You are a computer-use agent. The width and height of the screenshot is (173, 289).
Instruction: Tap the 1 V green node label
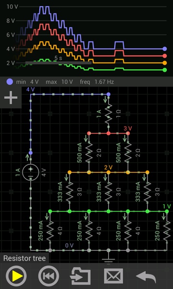(x=167, y=207)
